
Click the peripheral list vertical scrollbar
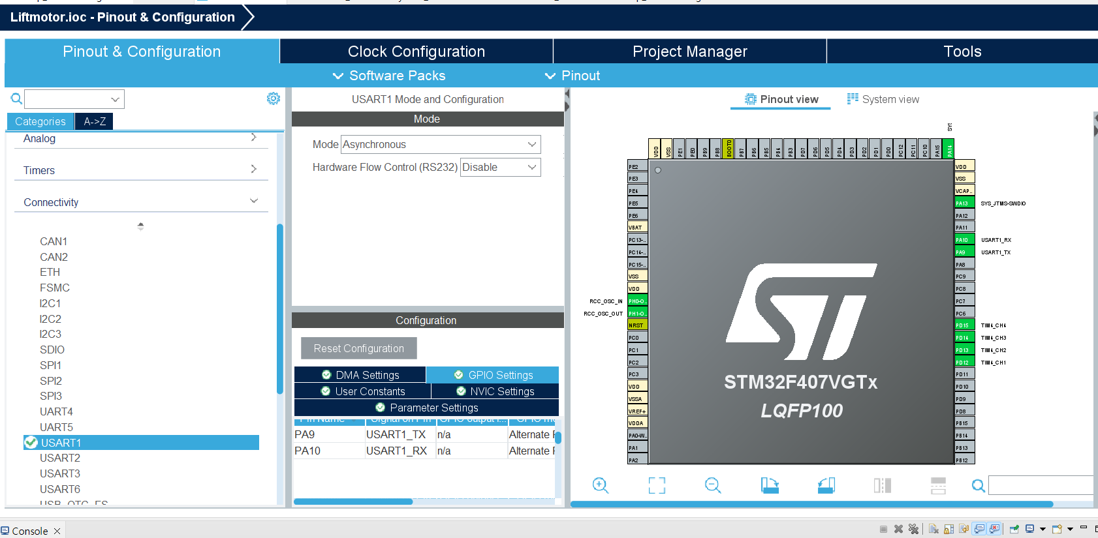(x=280, y=308)
